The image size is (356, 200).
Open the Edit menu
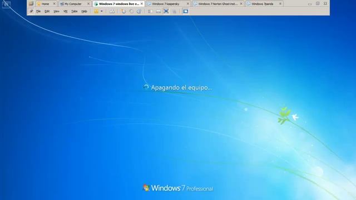47,11
